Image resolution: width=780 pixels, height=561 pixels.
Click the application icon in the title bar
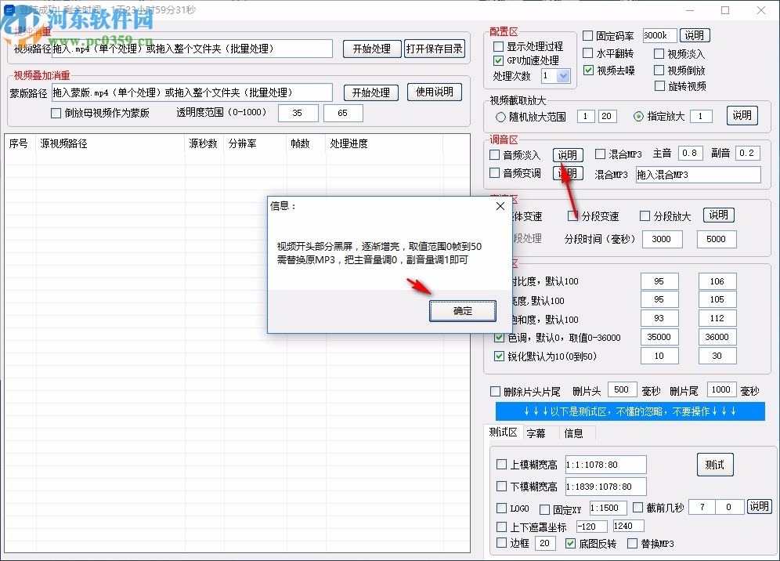tap(11, 10)
